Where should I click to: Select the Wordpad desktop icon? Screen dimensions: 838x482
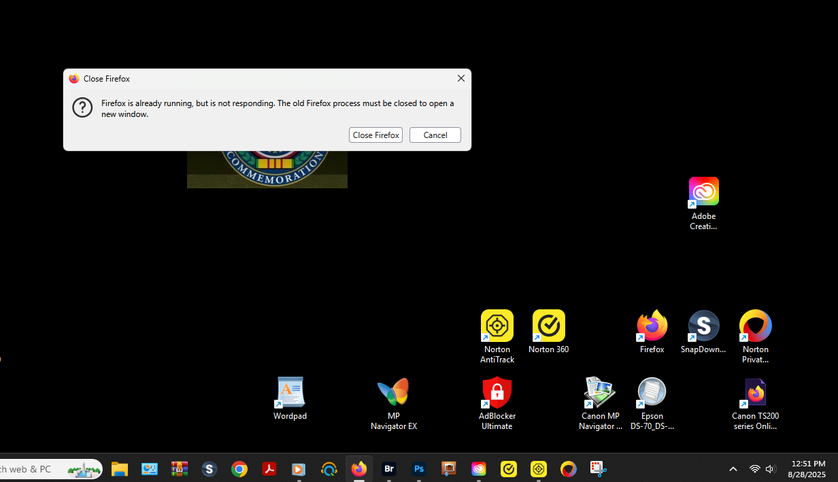click(x=290, y=398)
